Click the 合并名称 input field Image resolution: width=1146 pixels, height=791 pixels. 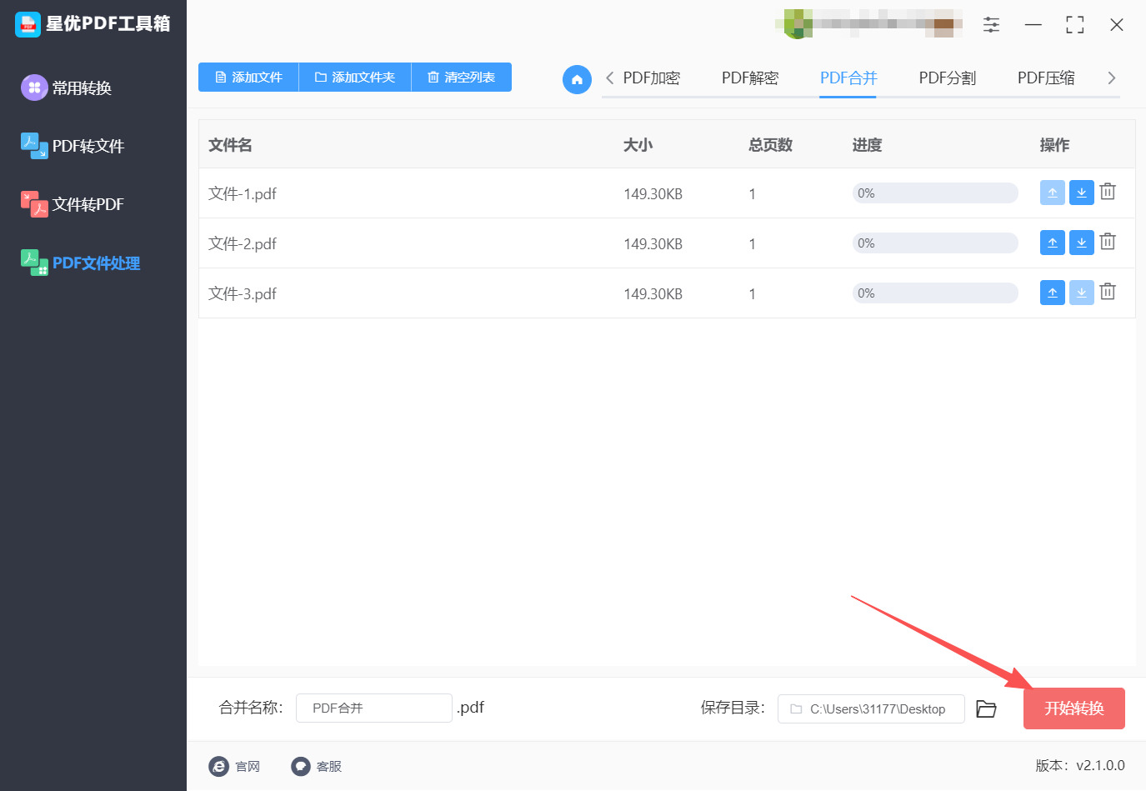coord(374,708)
